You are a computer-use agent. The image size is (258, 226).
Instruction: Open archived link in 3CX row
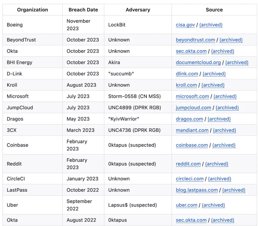(x=225, y=130)
